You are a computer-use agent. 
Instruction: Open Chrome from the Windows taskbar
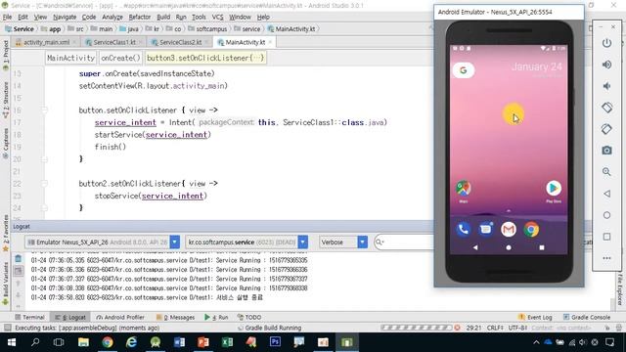click(107, 342)
